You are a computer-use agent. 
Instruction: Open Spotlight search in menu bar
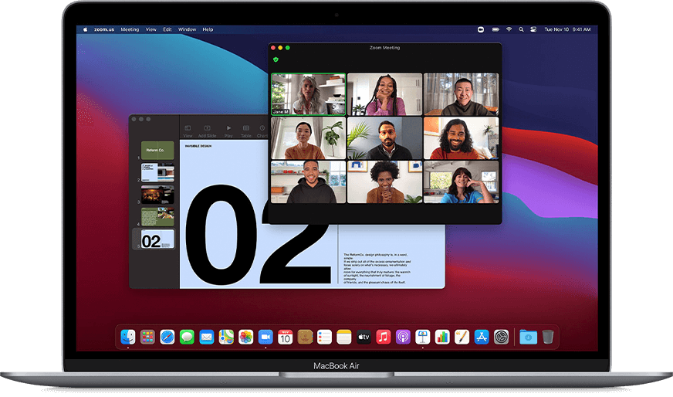[521, 29]
